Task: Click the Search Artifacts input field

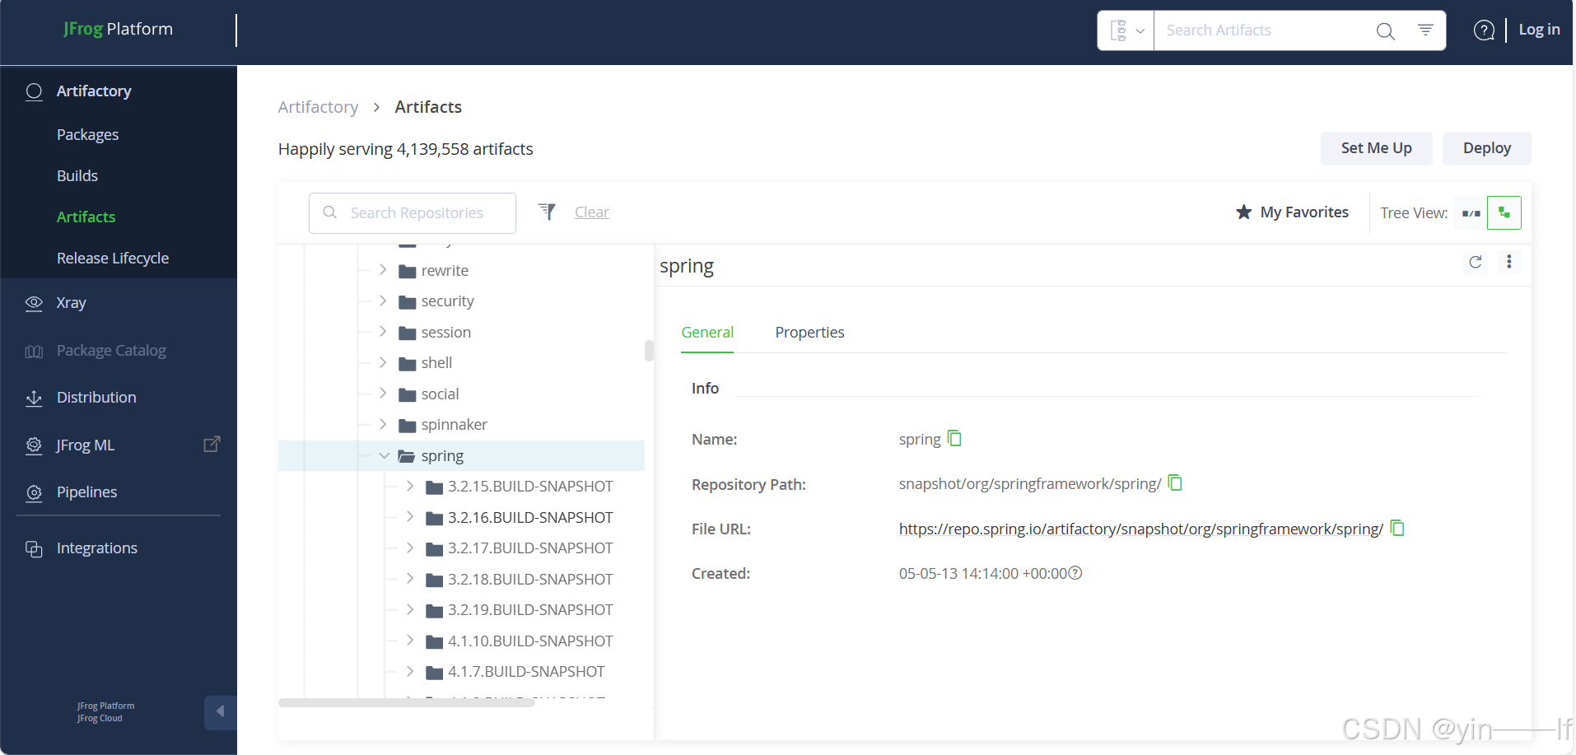Action: click(x=1264, y=30)
